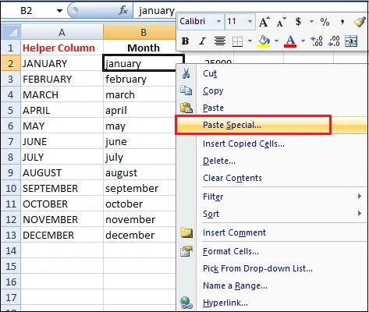
Task: Open the font size 11 dropdown
Action: tap(250, 21)
